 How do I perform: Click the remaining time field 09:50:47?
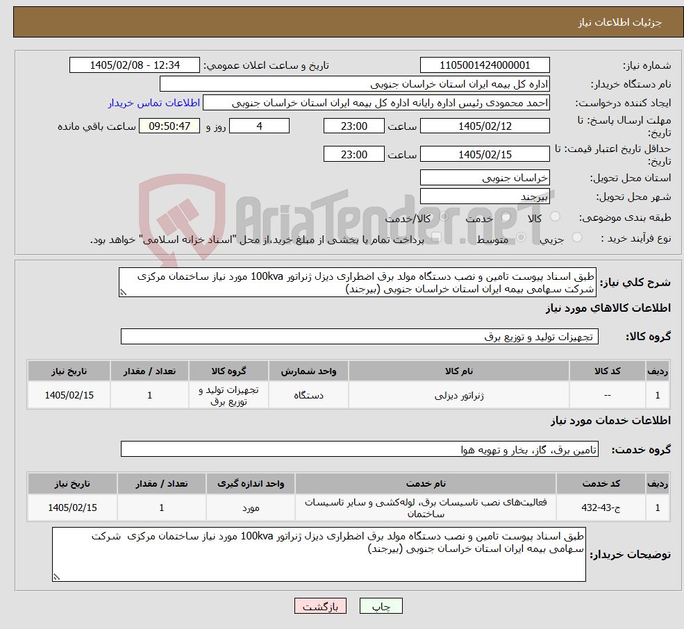[169, 126]
